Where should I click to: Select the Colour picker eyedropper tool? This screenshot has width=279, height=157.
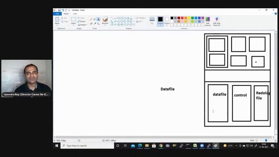click(x=95, y=24)
